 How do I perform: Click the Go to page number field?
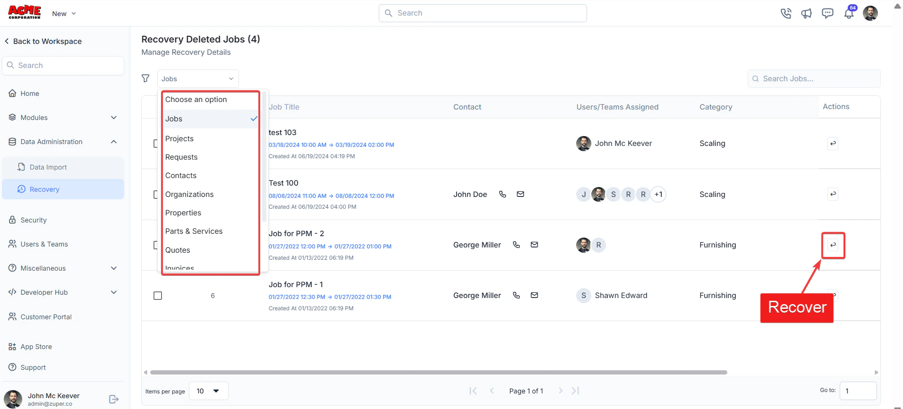(x=858, y=391)
